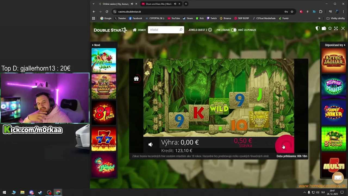
Task: Open Aztec Jaguar Megaways thumbnail in Nové
Action: pos(104,87)
